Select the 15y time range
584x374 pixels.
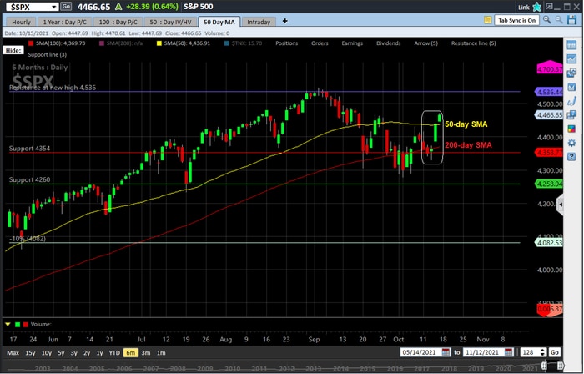(x=30, y=353)
